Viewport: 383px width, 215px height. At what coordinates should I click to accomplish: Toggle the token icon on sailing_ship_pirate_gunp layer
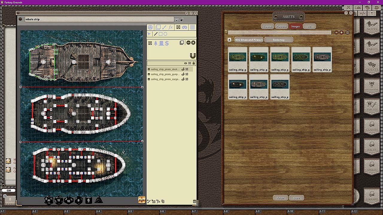click(183, 74)
